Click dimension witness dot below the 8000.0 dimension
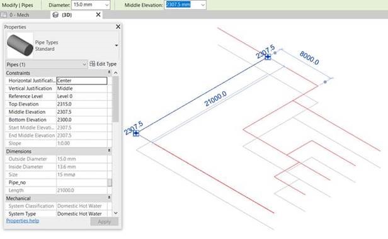Image resolution: width=388 pixels, height=239 pixels. click(x=325, y=82)
